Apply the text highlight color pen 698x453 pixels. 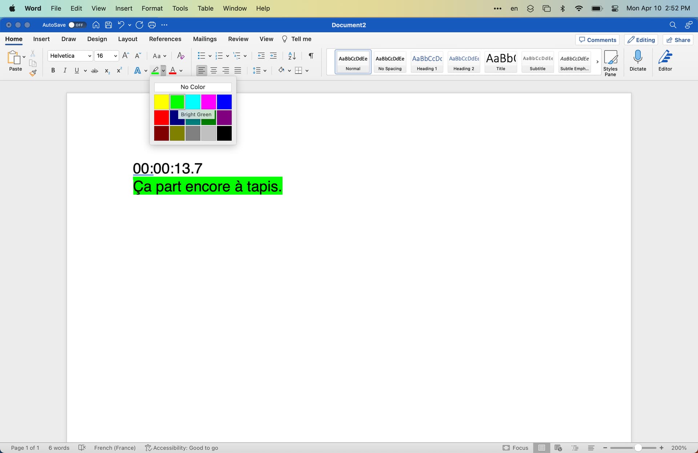[155, 70]
